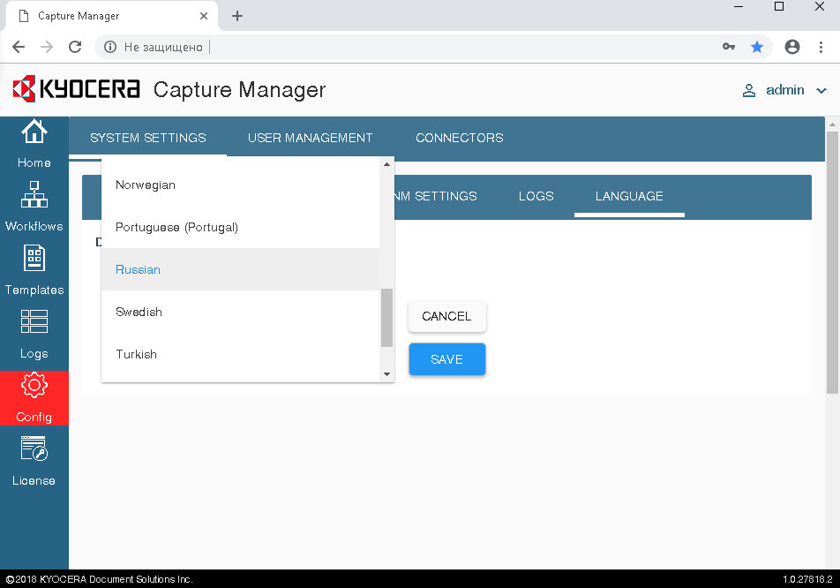Close the Capture Manager tab
The height and width of the screenshot is (588, 840).
pos(204,16)
